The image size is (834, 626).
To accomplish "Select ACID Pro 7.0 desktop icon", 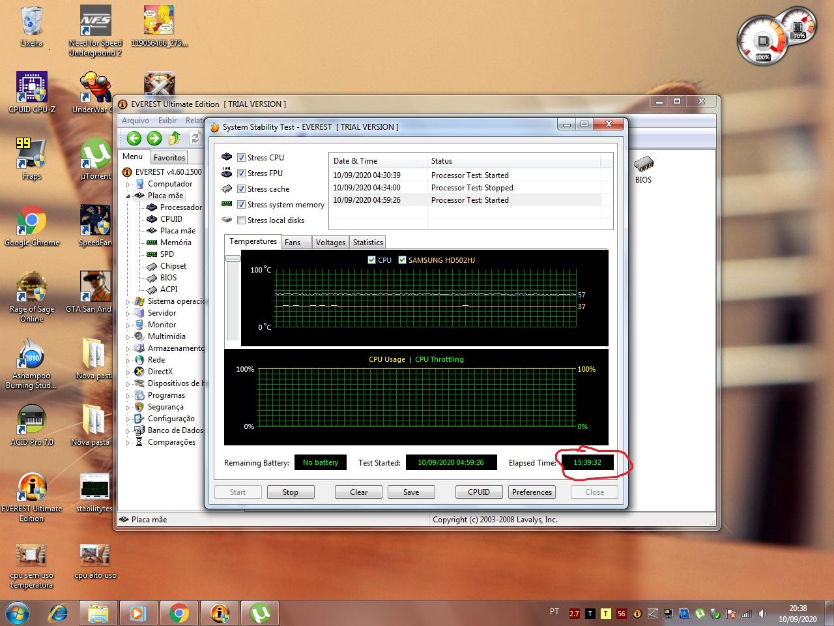I will click(x=31, y=425).
